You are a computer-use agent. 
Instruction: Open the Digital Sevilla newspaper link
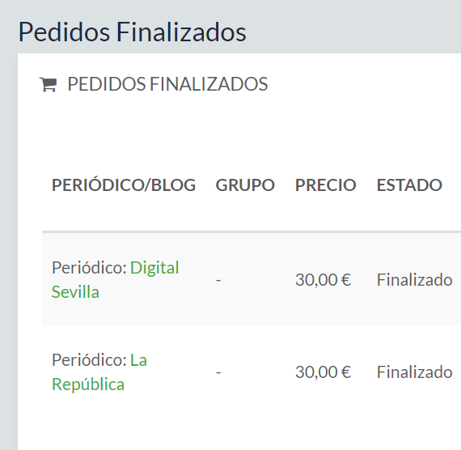115,280
